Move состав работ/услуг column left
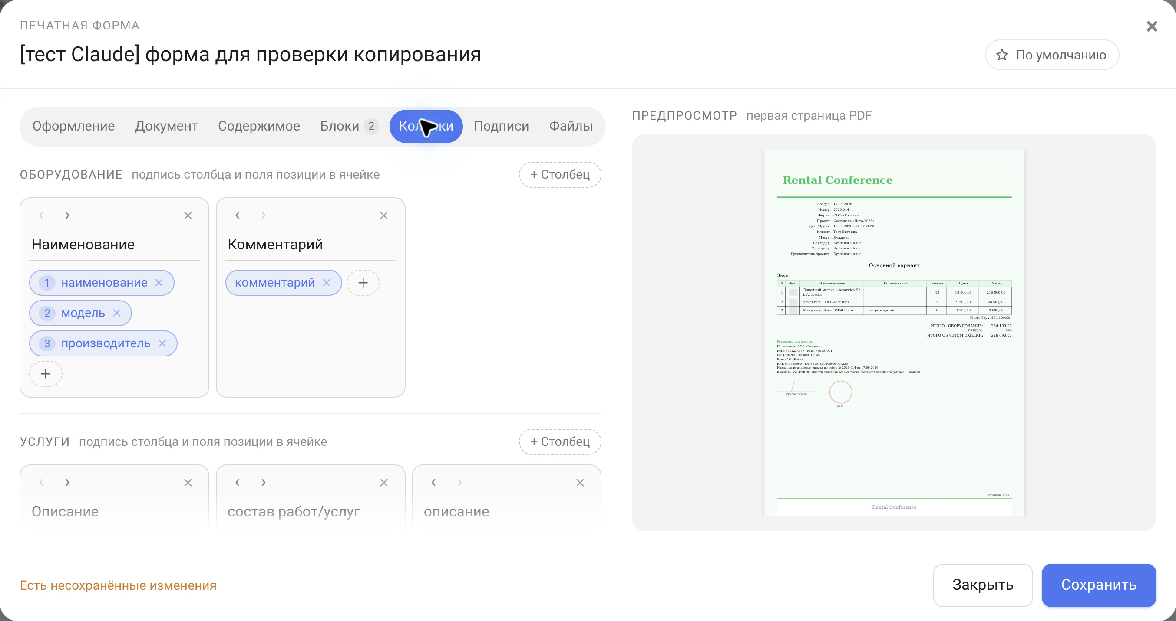The width and height of the screenshot is (1176, 621). [x=238, y=482]
